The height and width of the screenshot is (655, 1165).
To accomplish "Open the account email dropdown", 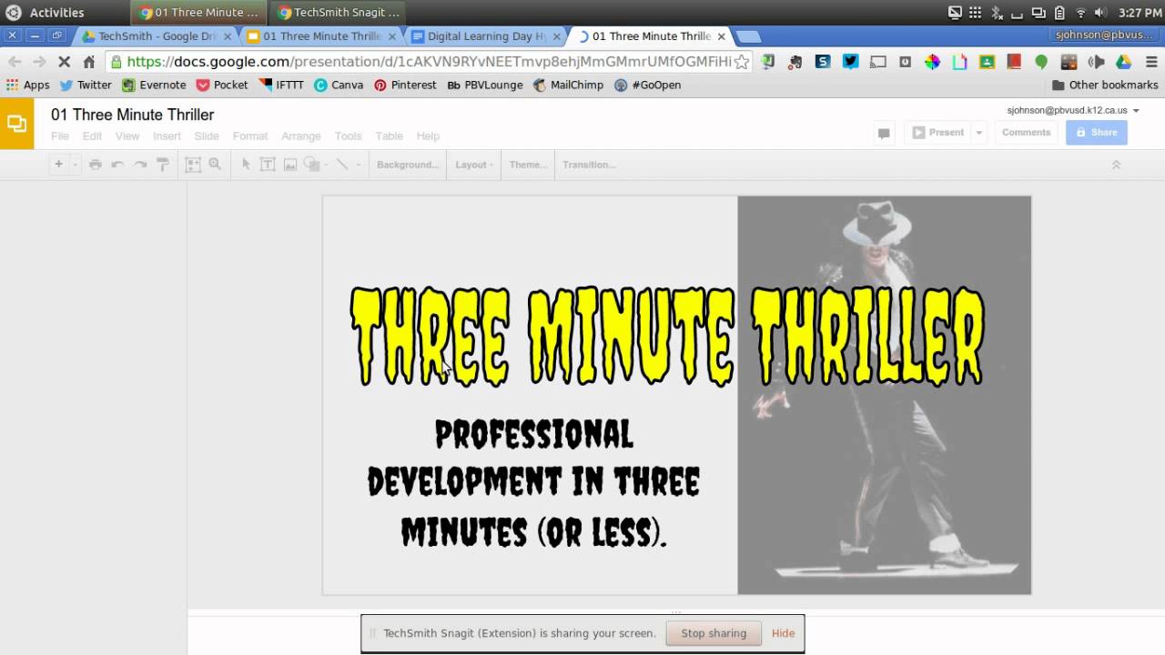I will [1073, 110].
